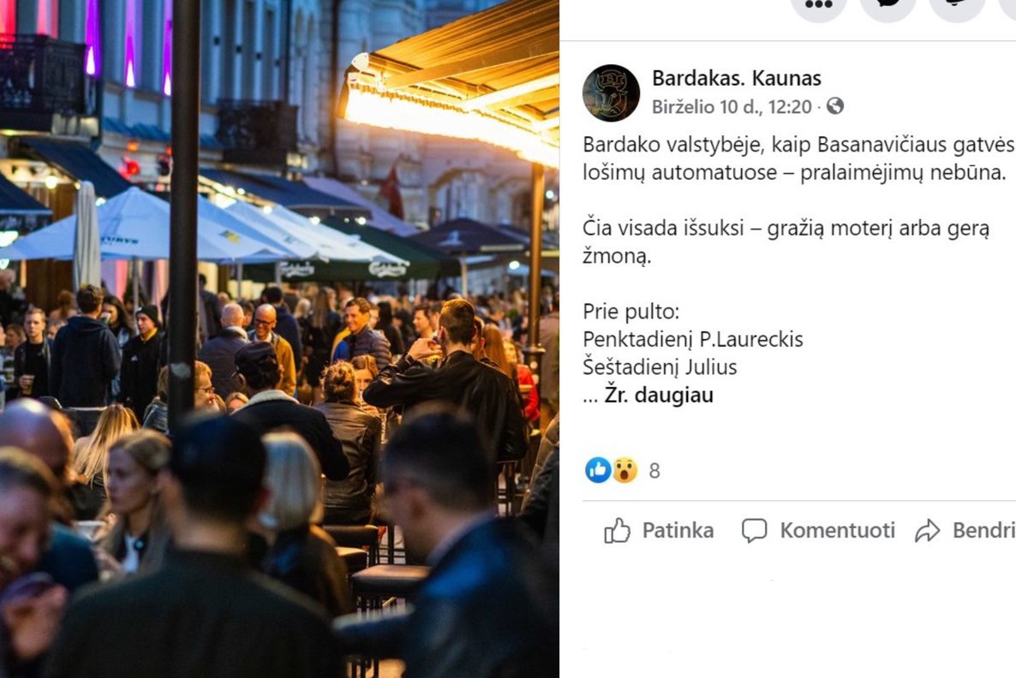This screenshot has height=678, width=1016.
Task: Share the post with Bendrinti
Action: pyautogui.click(x=965, y=531)
